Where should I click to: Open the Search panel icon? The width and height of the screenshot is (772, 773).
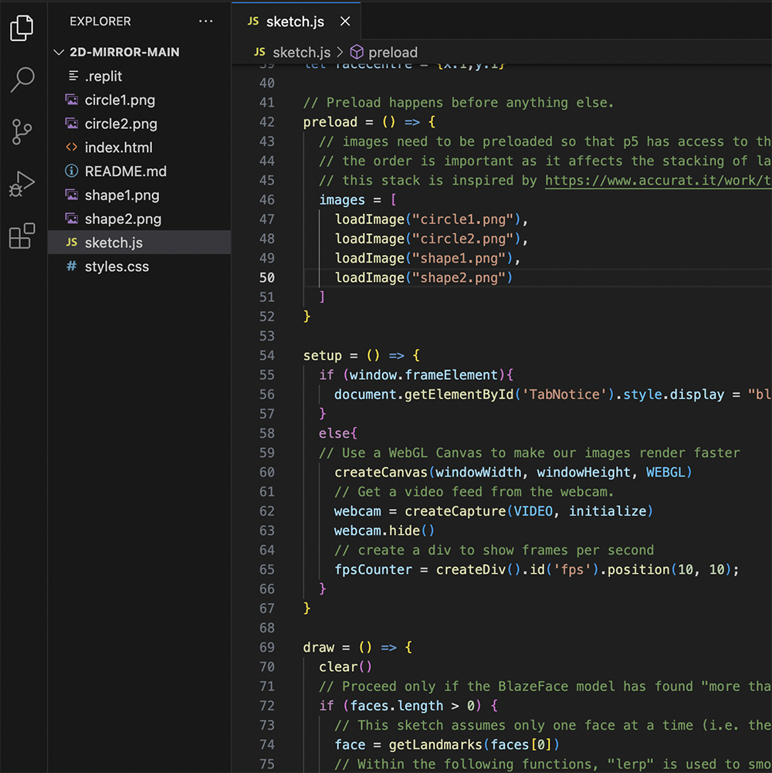tap(22, 80)
